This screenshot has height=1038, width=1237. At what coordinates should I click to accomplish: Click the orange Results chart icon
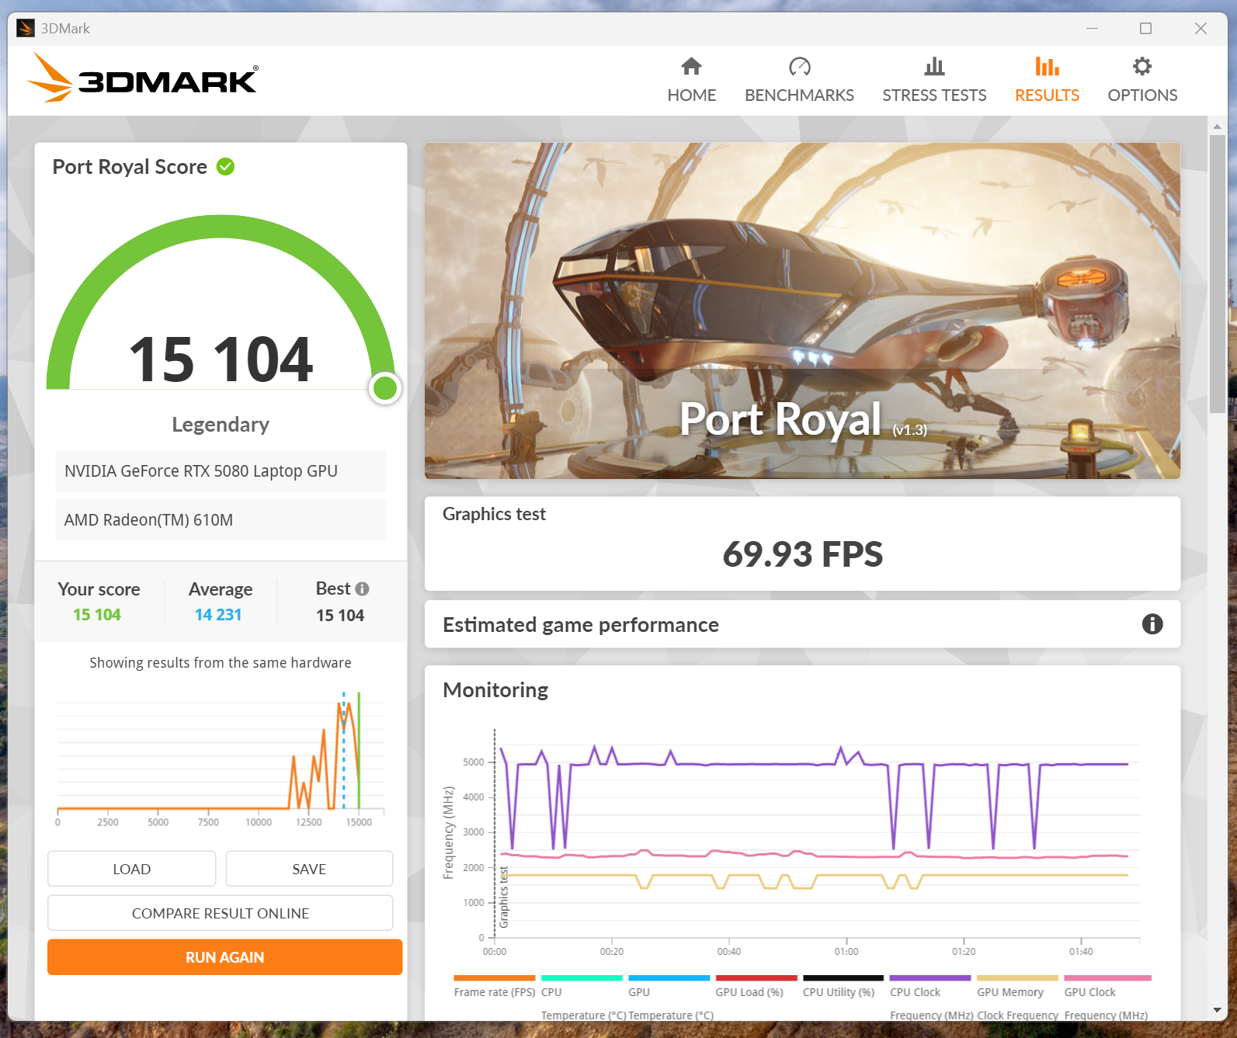1047,67
